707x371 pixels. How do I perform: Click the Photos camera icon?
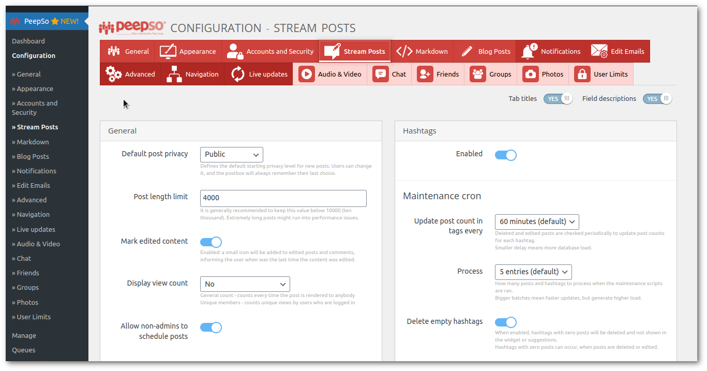531,74
